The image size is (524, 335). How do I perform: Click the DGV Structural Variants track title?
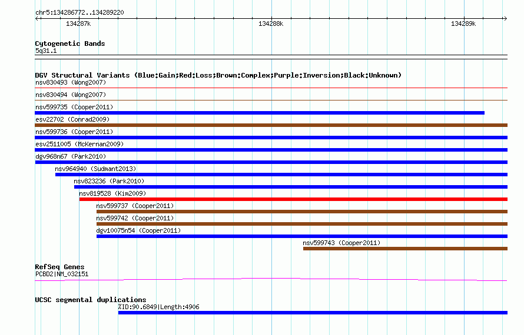(x=218, y=75)
